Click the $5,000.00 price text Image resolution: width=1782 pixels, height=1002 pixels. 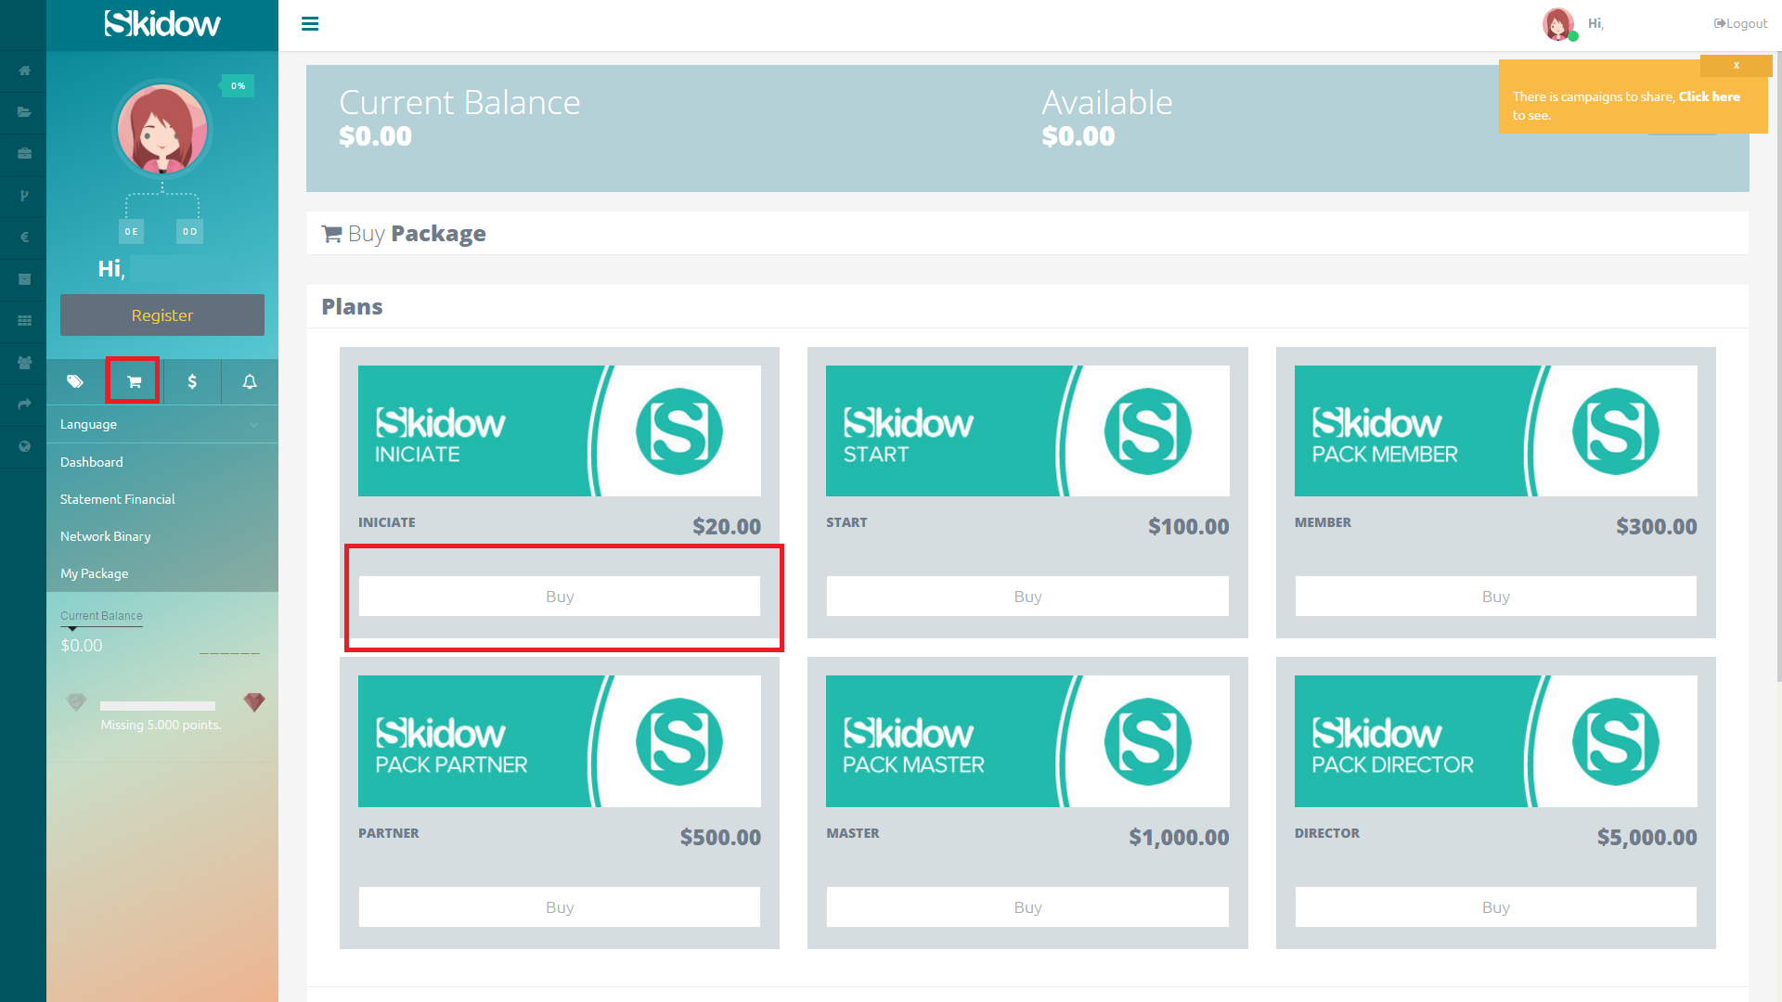coord(1646,837)
